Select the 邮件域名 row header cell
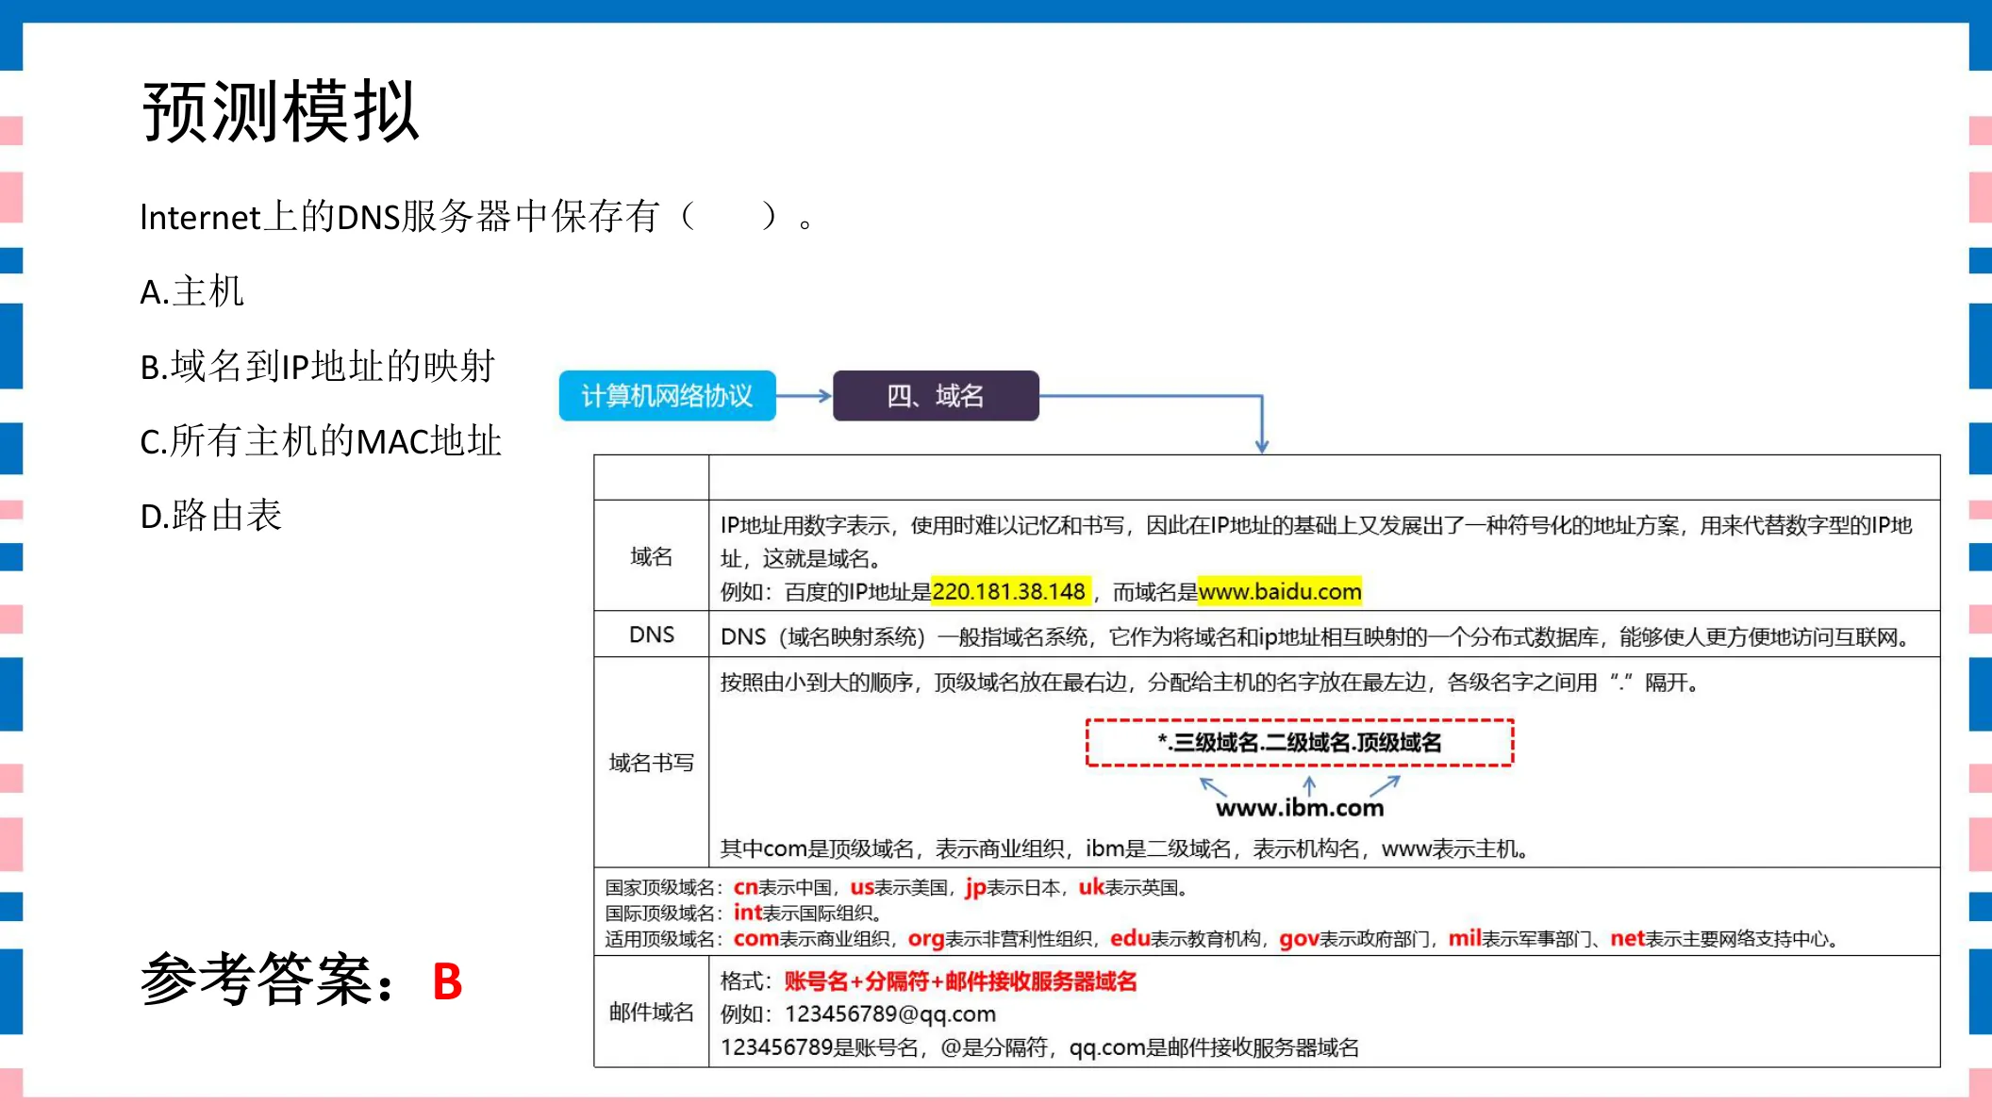This screenshot has width=1992, height=1120. point(651,1012)
